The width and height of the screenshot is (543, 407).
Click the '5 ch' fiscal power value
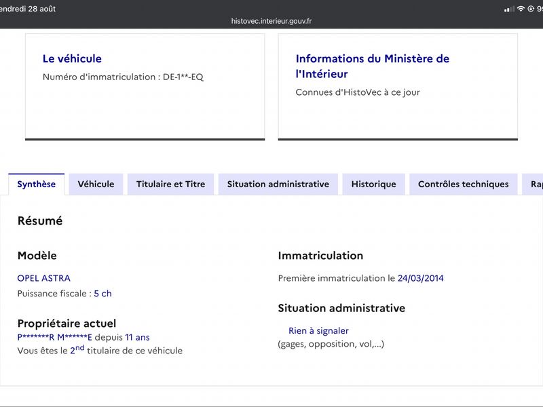[103, 294]
